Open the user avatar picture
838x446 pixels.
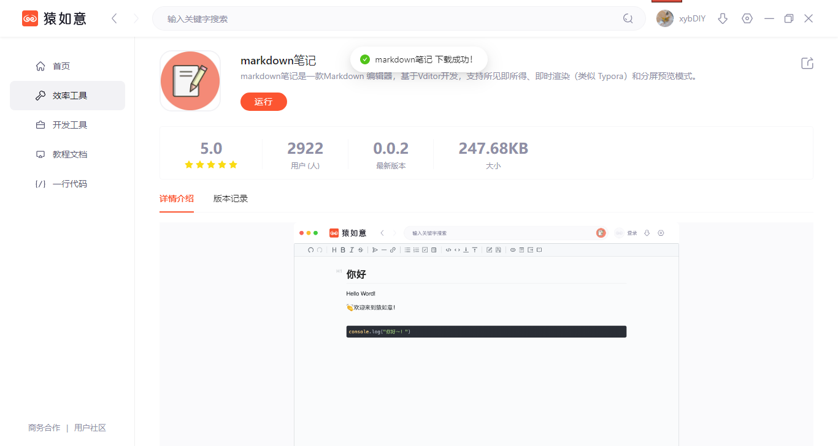665,18
